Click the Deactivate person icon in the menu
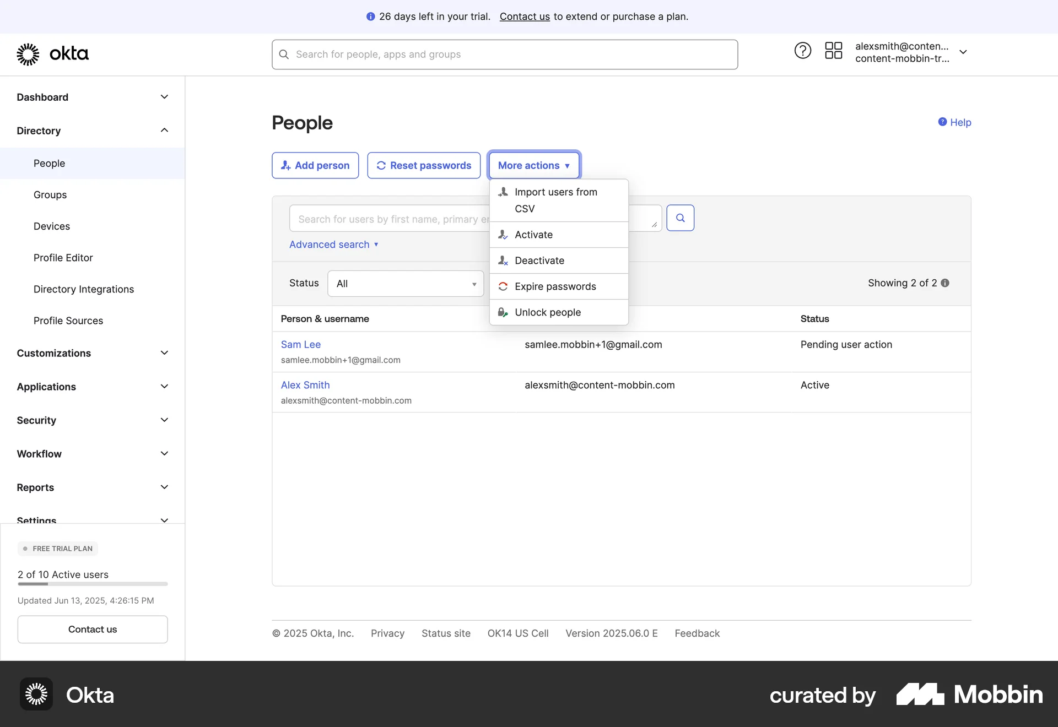1058x727 pixels. pos(503,260)
